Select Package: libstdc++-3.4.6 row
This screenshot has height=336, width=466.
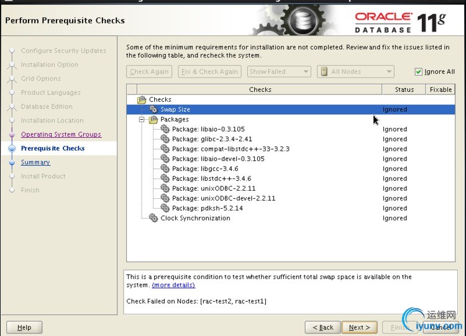pyautogui.click(x=291, y=178)
